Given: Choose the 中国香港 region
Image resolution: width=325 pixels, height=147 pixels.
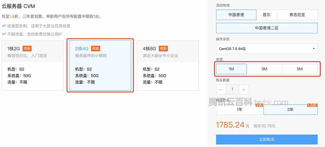Looking at the screenshot, I should [236, 15].
